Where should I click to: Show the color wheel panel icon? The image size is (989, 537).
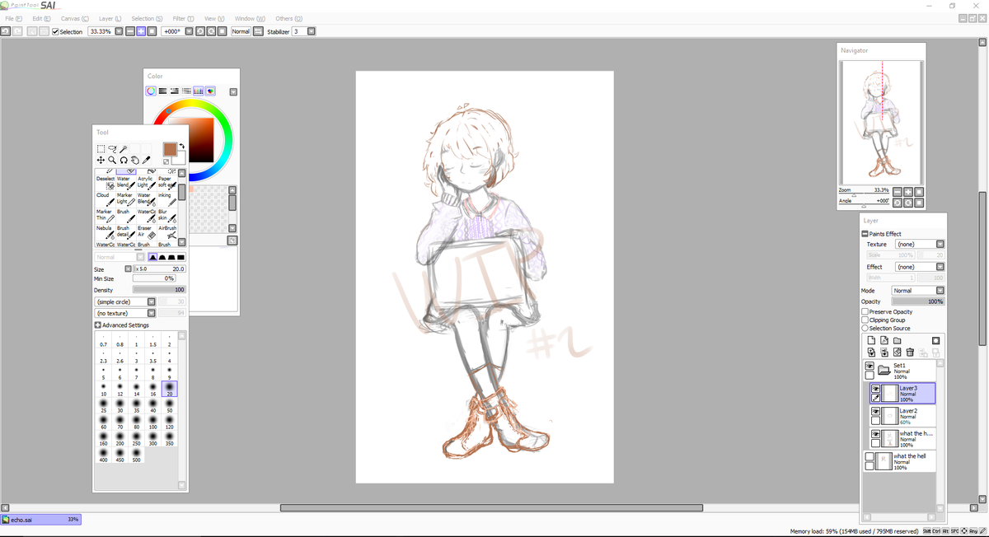point(152,91)
